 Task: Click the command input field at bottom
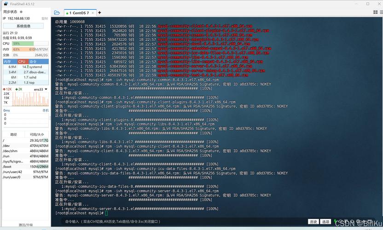point(184,222)
